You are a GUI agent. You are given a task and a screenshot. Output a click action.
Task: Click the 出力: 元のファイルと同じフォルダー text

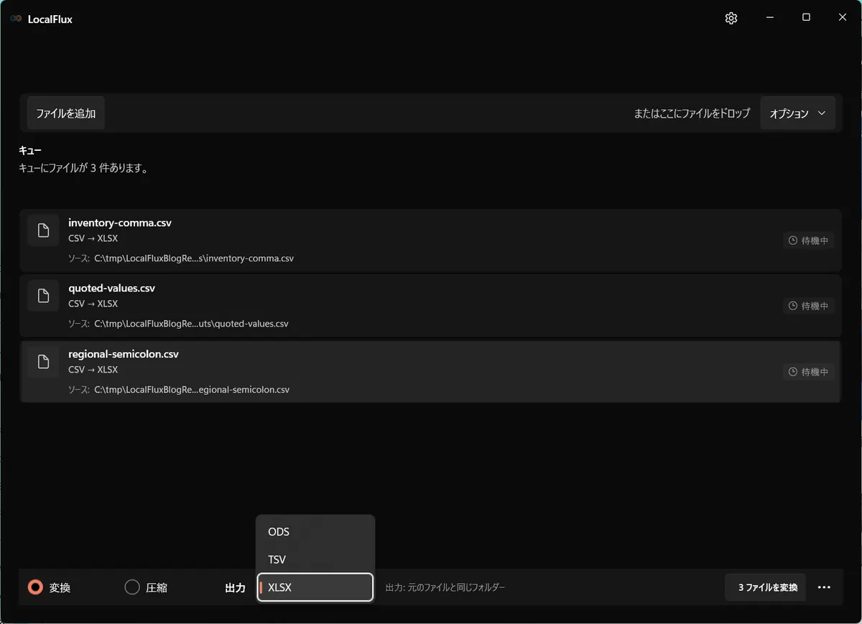[445, 587]
